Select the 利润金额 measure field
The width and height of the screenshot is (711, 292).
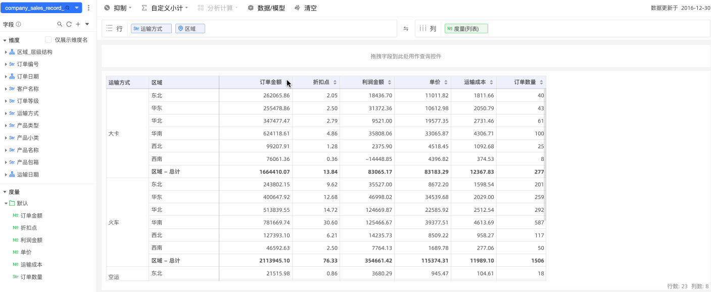pyautogui.click(x=31, y=240)
